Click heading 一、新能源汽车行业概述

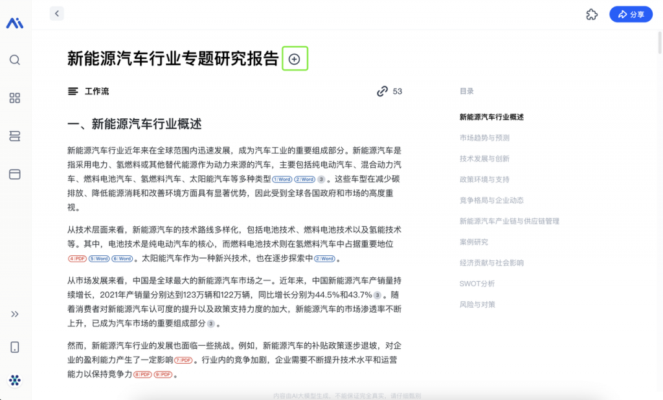(x=135, y=124)
